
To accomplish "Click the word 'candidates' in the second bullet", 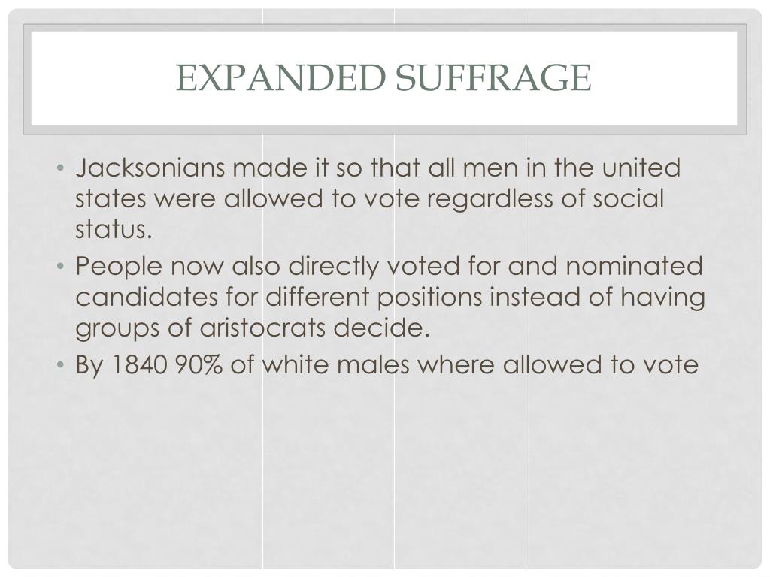I will tap(147, 297).
